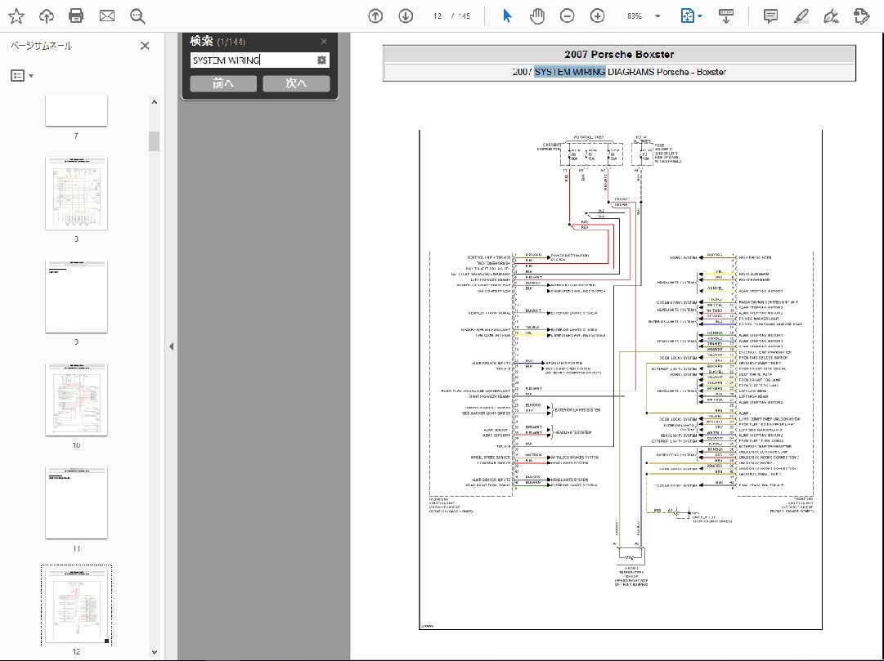Screen dimensions: 884x661
Task: Select page 9 thumbnail
Action: click(x=76, y=297)
